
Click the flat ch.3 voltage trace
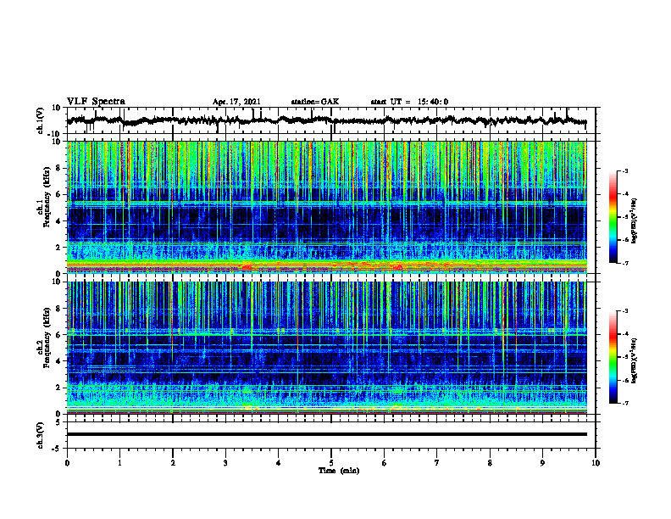(327, 434)
